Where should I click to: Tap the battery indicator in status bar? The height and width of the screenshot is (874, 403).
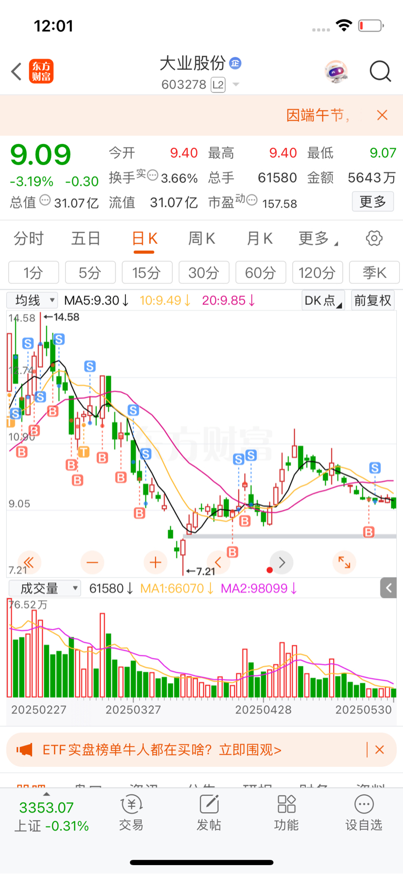pyautogui.click(x=371, y=25)
